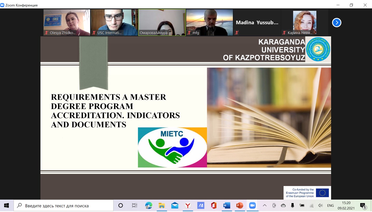Expand the hidden system tray icons
The height and width of the screenshot is (212, 372).
[x=265, y=206]
